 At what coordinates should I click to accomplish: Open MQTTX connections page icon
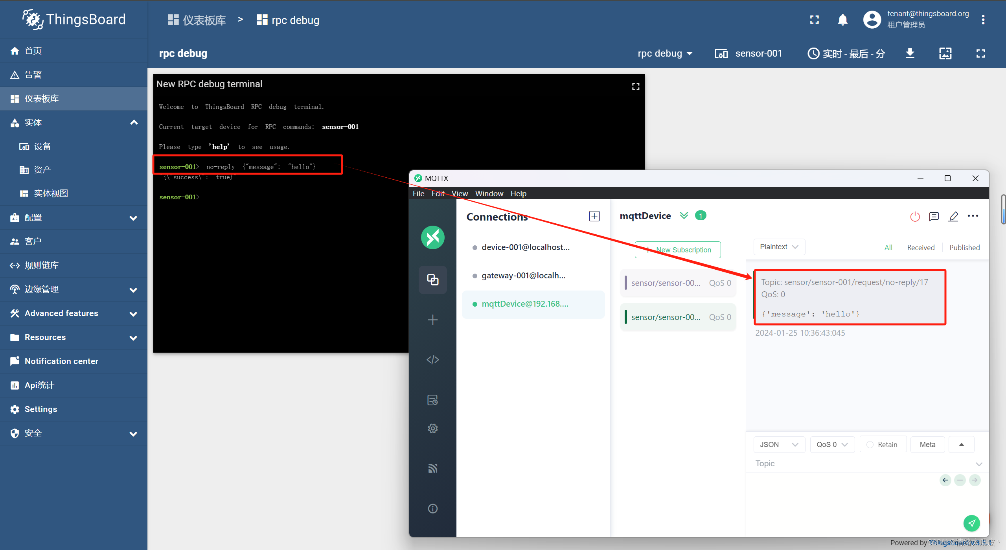(x=432, y=280)
